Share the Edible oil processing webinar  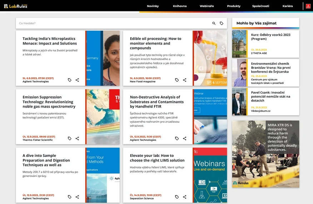click(x=185, y=80)
